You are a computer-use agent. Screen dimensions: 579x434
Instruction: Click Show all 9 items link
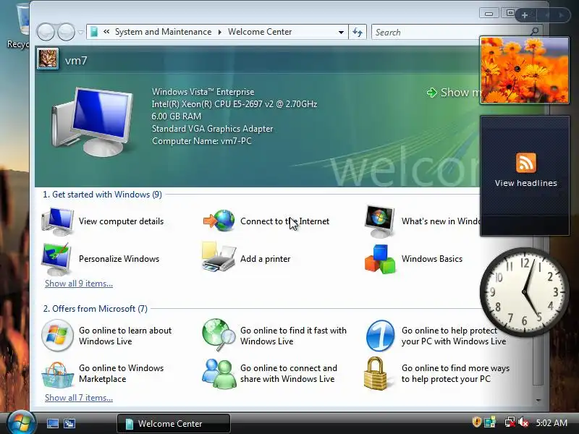click(x=79, y=284)
